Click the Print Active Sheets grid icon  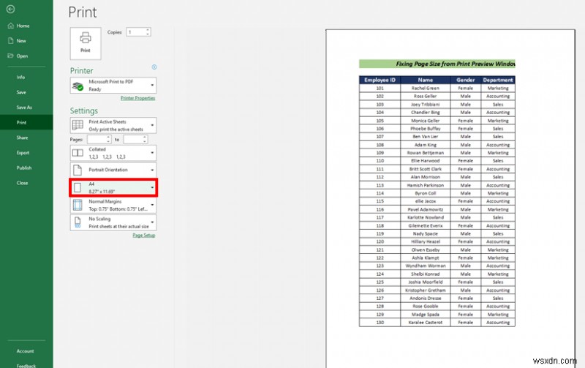(78, 125)
